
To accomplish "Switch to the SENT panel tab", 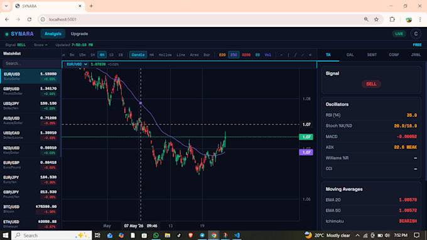I will pos(372,55).
